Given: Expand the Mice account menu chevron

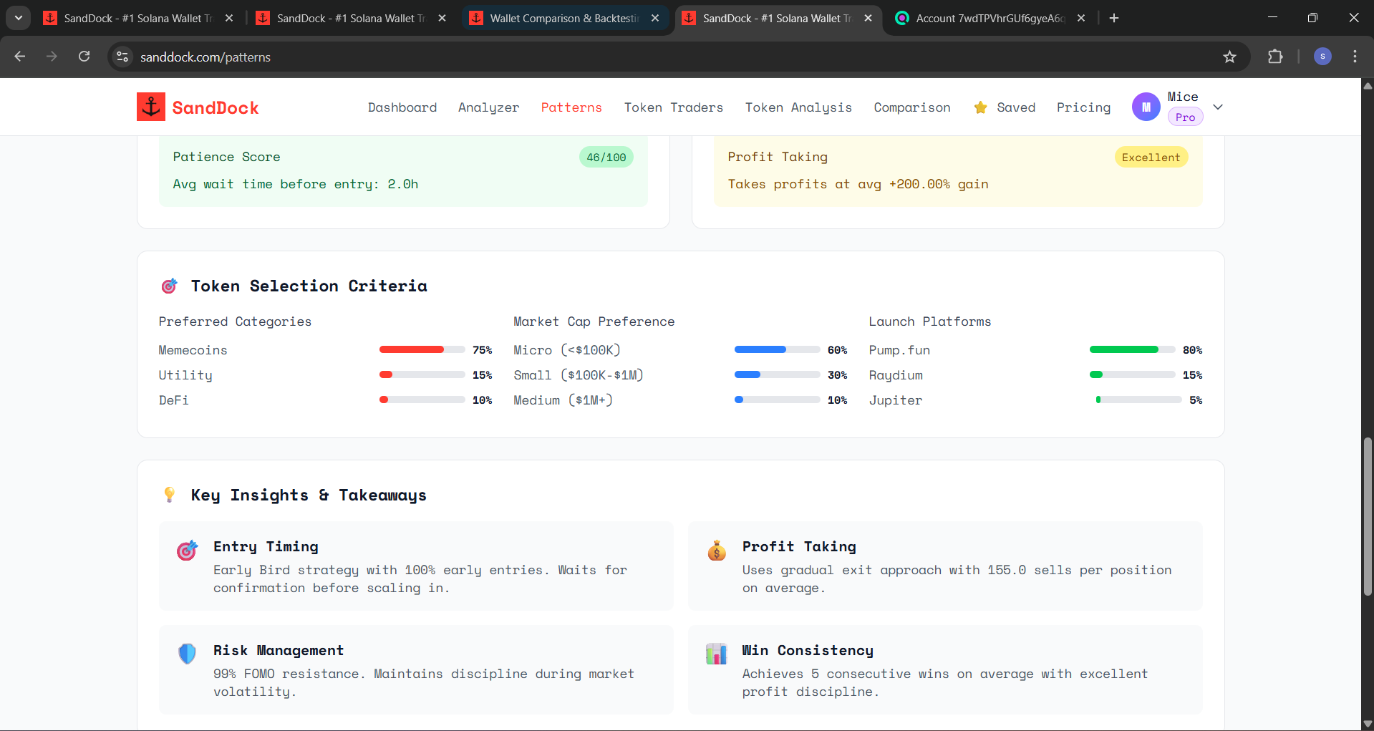Looking at the screenshot, I should tap(1218, 107).
